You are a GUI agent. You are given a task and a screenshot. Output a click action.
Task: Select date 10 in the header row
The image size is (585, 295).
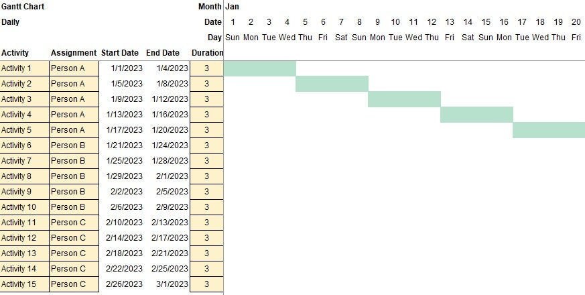(x=395, y=22)
